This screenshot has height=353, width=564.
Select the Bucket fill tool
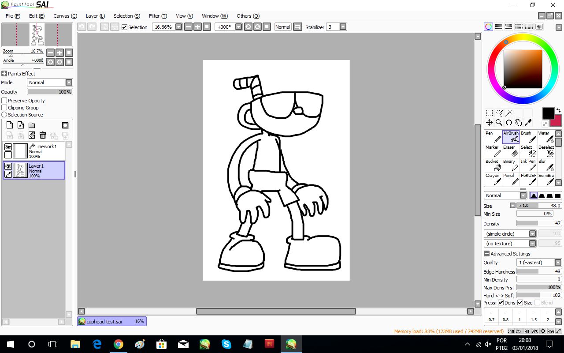[493, 165]
